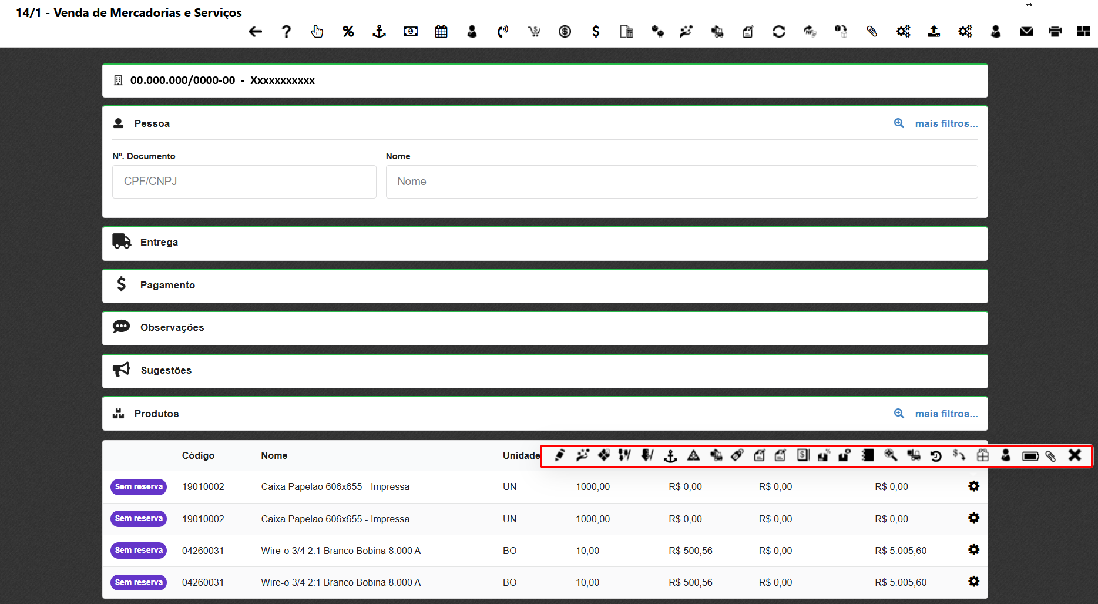Click the envelope email icon
Viewport: 1098px width, 604px height.
(x=1026, y=32)
